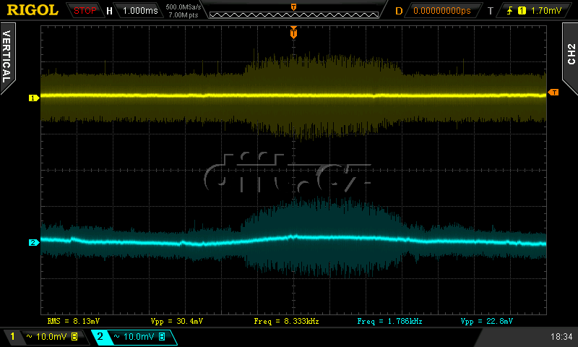578x347 pixels.
Task: Select the cyan Freq = 1.786kHz measurement
Action: coord(386,320)
